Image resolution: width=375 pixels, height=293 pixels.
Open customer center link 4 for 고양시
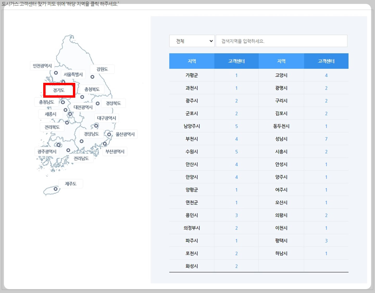coord(326,75)
